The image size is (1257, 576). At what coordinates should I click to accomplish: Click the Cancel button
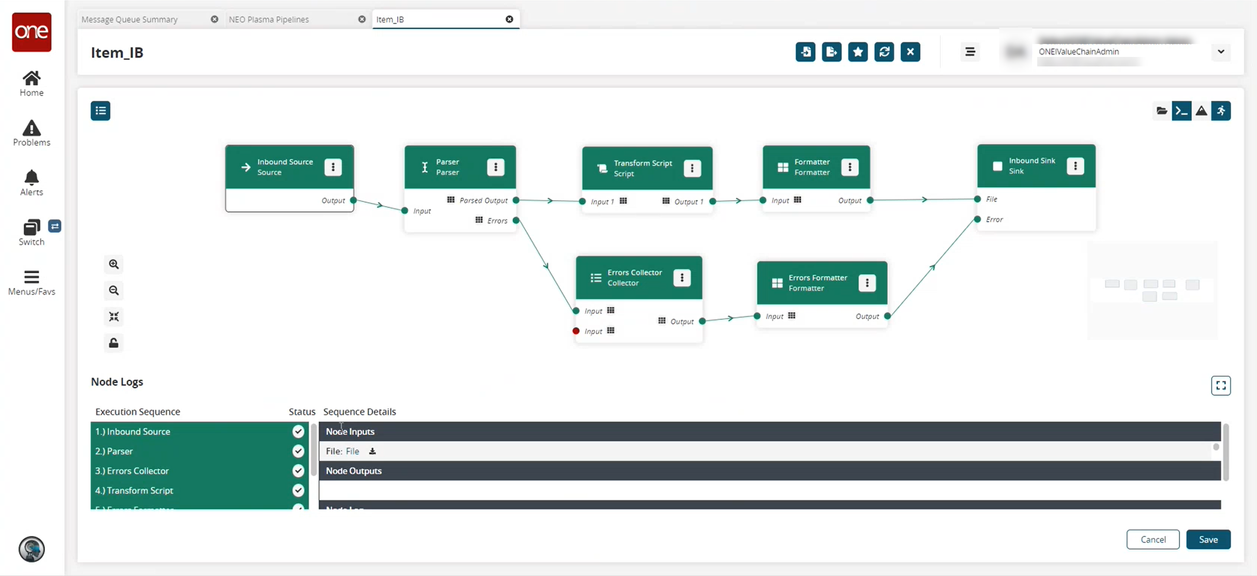(1154, 539)
